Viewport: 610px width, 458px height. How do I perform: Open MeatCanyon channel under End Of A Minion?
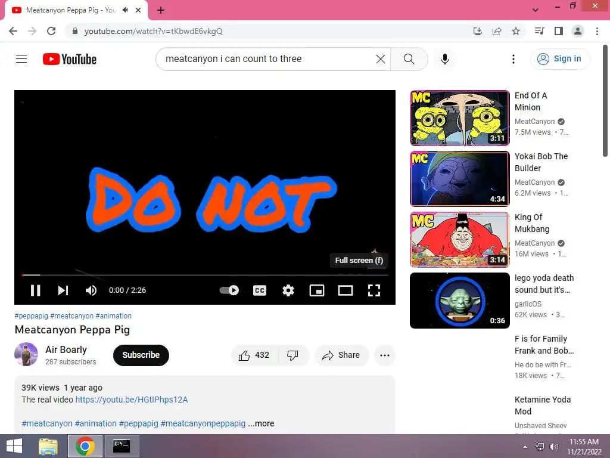(534, 122)
